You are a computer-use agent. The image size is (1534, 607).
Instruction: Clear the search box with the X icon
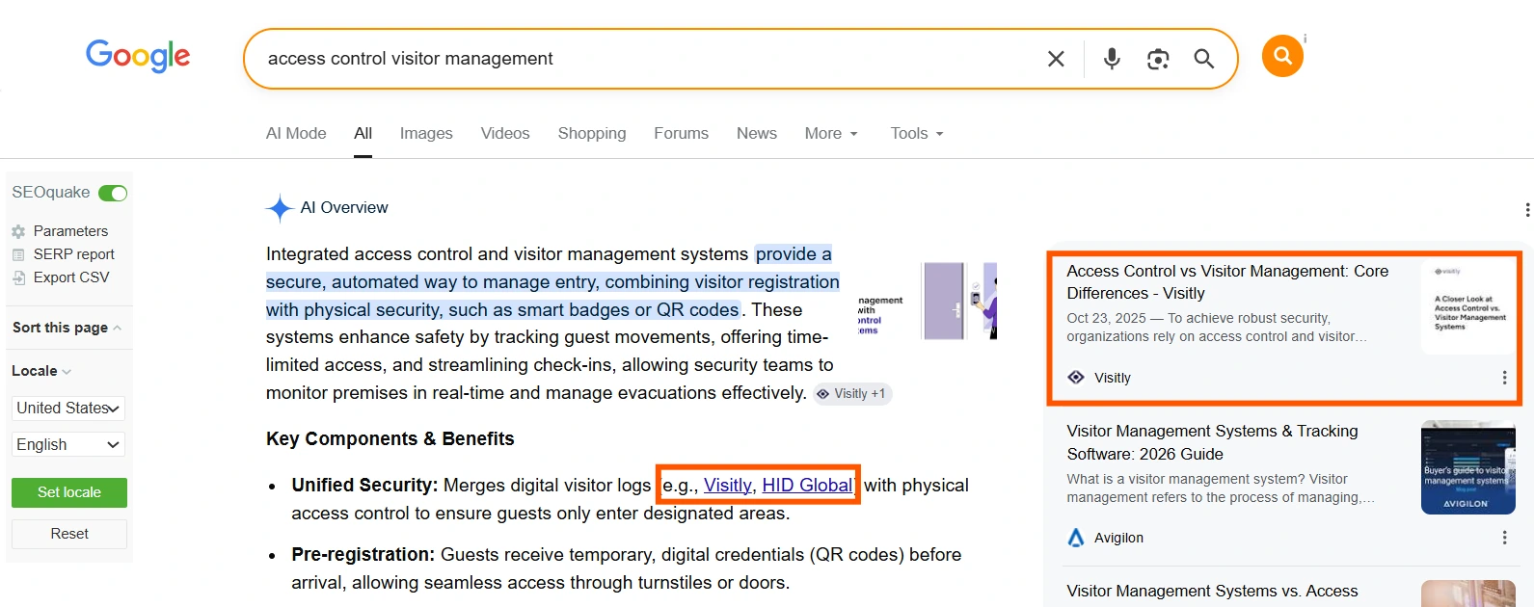[1056, 59]
